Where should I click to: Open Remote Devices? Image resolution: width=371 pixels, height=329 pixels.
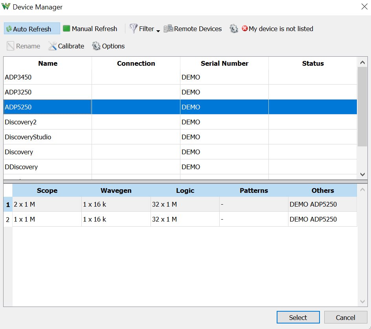click(193, 29)
